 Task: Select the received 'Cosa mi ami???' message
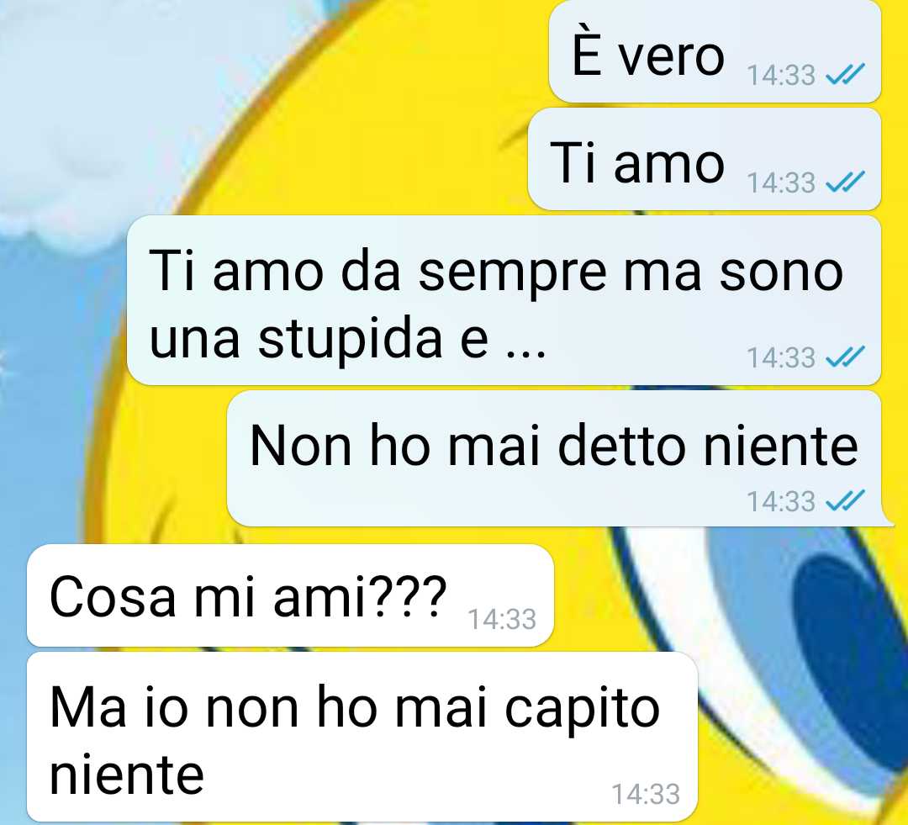pos(290,595)
